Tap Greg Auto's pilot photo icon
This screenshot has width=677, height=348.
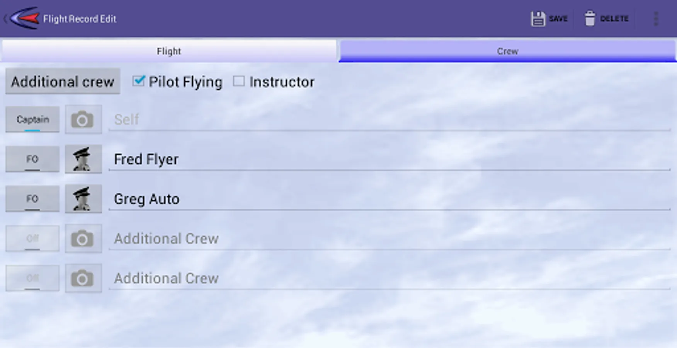83,199
